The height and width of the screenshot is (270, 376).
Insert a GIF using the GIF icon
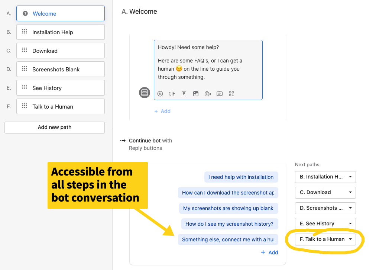[172, 94]
